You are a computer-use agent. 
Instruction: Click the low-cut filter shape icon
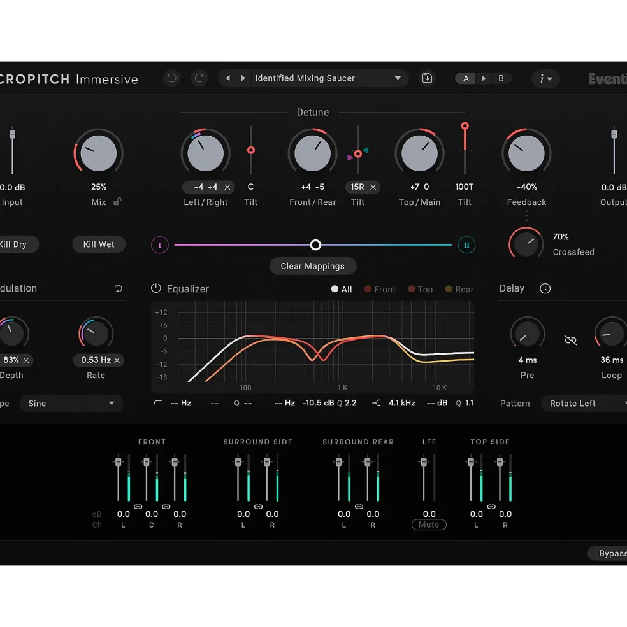pos(157,403)
